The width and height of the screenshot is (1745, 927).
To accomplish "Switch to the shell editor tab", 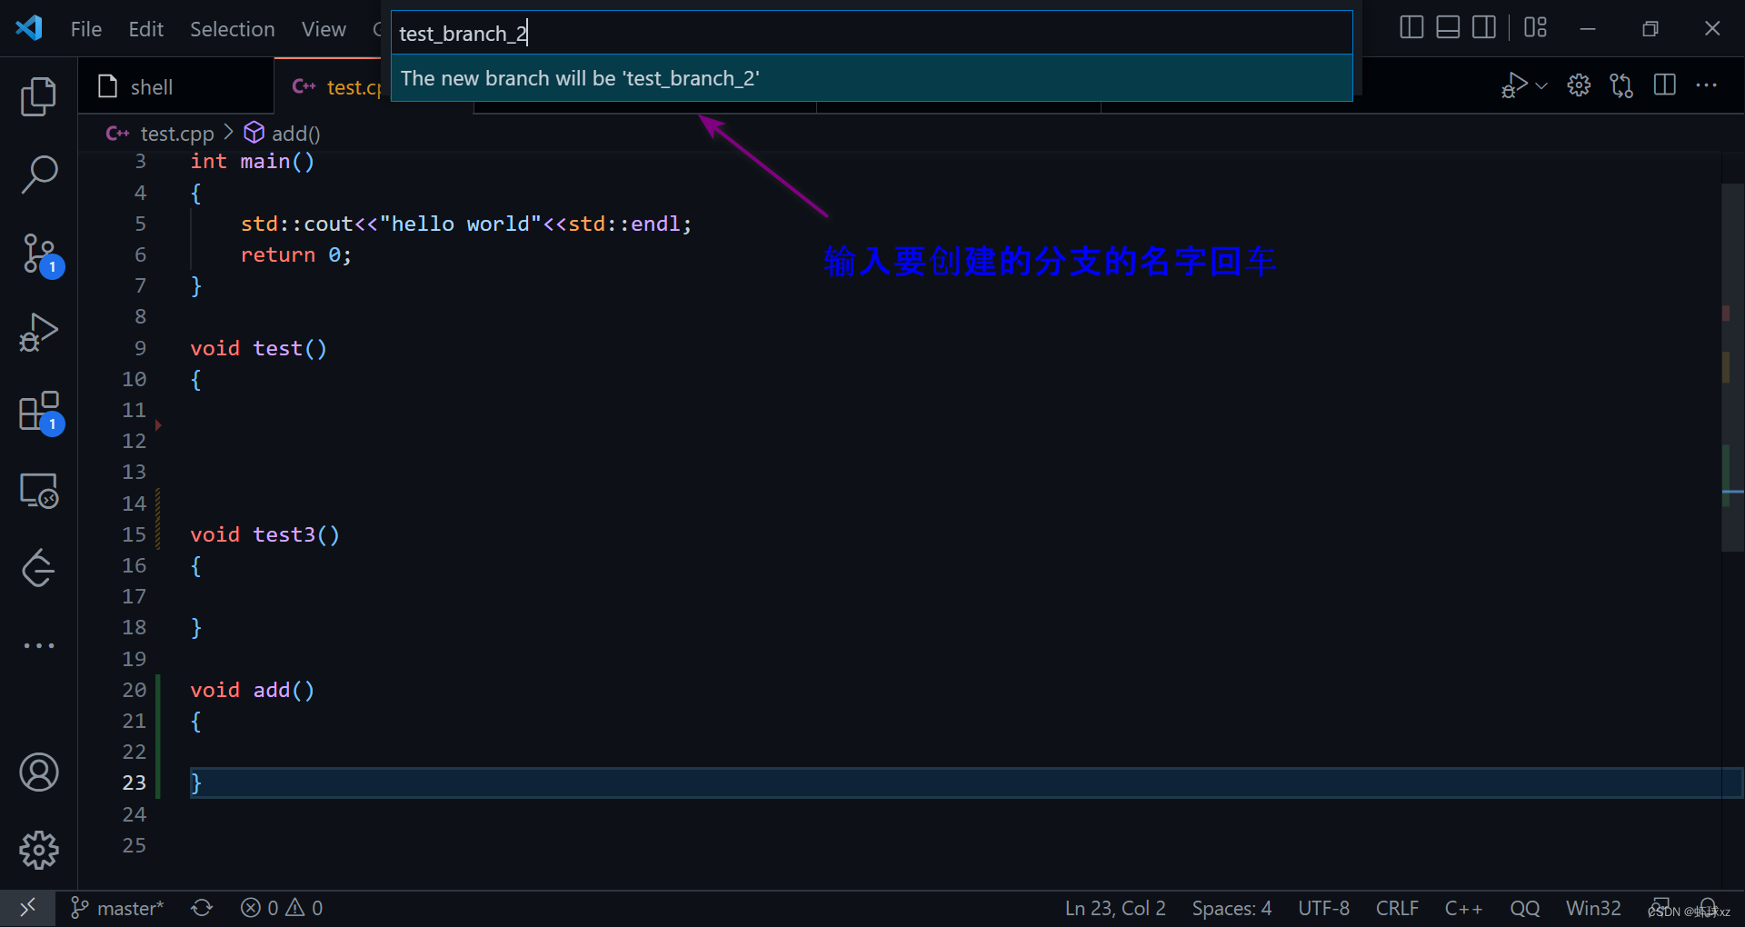I will click(x=176, y=86).
